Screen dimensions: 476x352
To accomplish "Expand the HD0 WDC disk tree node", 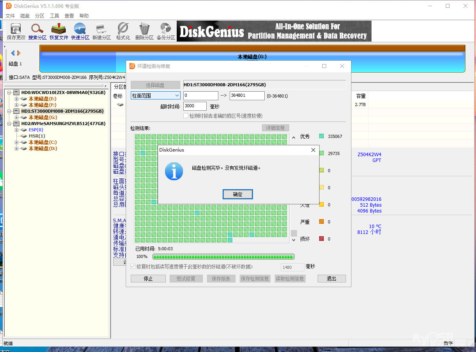I will [9, 92].
